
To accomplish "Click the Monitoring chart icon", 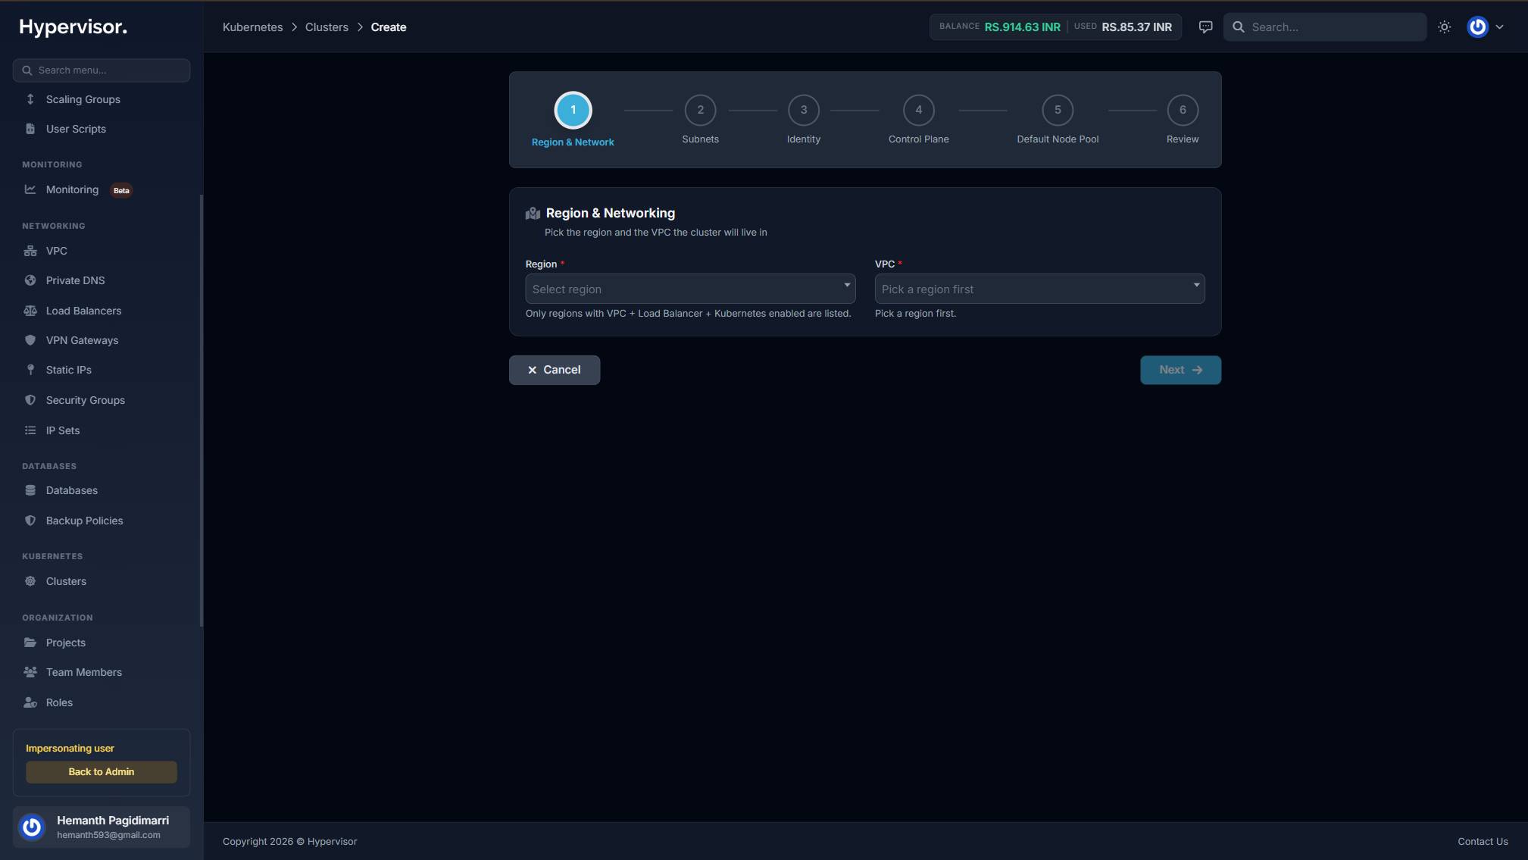I will 30,189.
